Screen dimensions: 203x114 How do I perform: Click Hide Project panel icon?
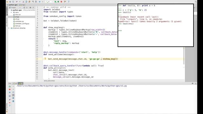coord(34,8)
